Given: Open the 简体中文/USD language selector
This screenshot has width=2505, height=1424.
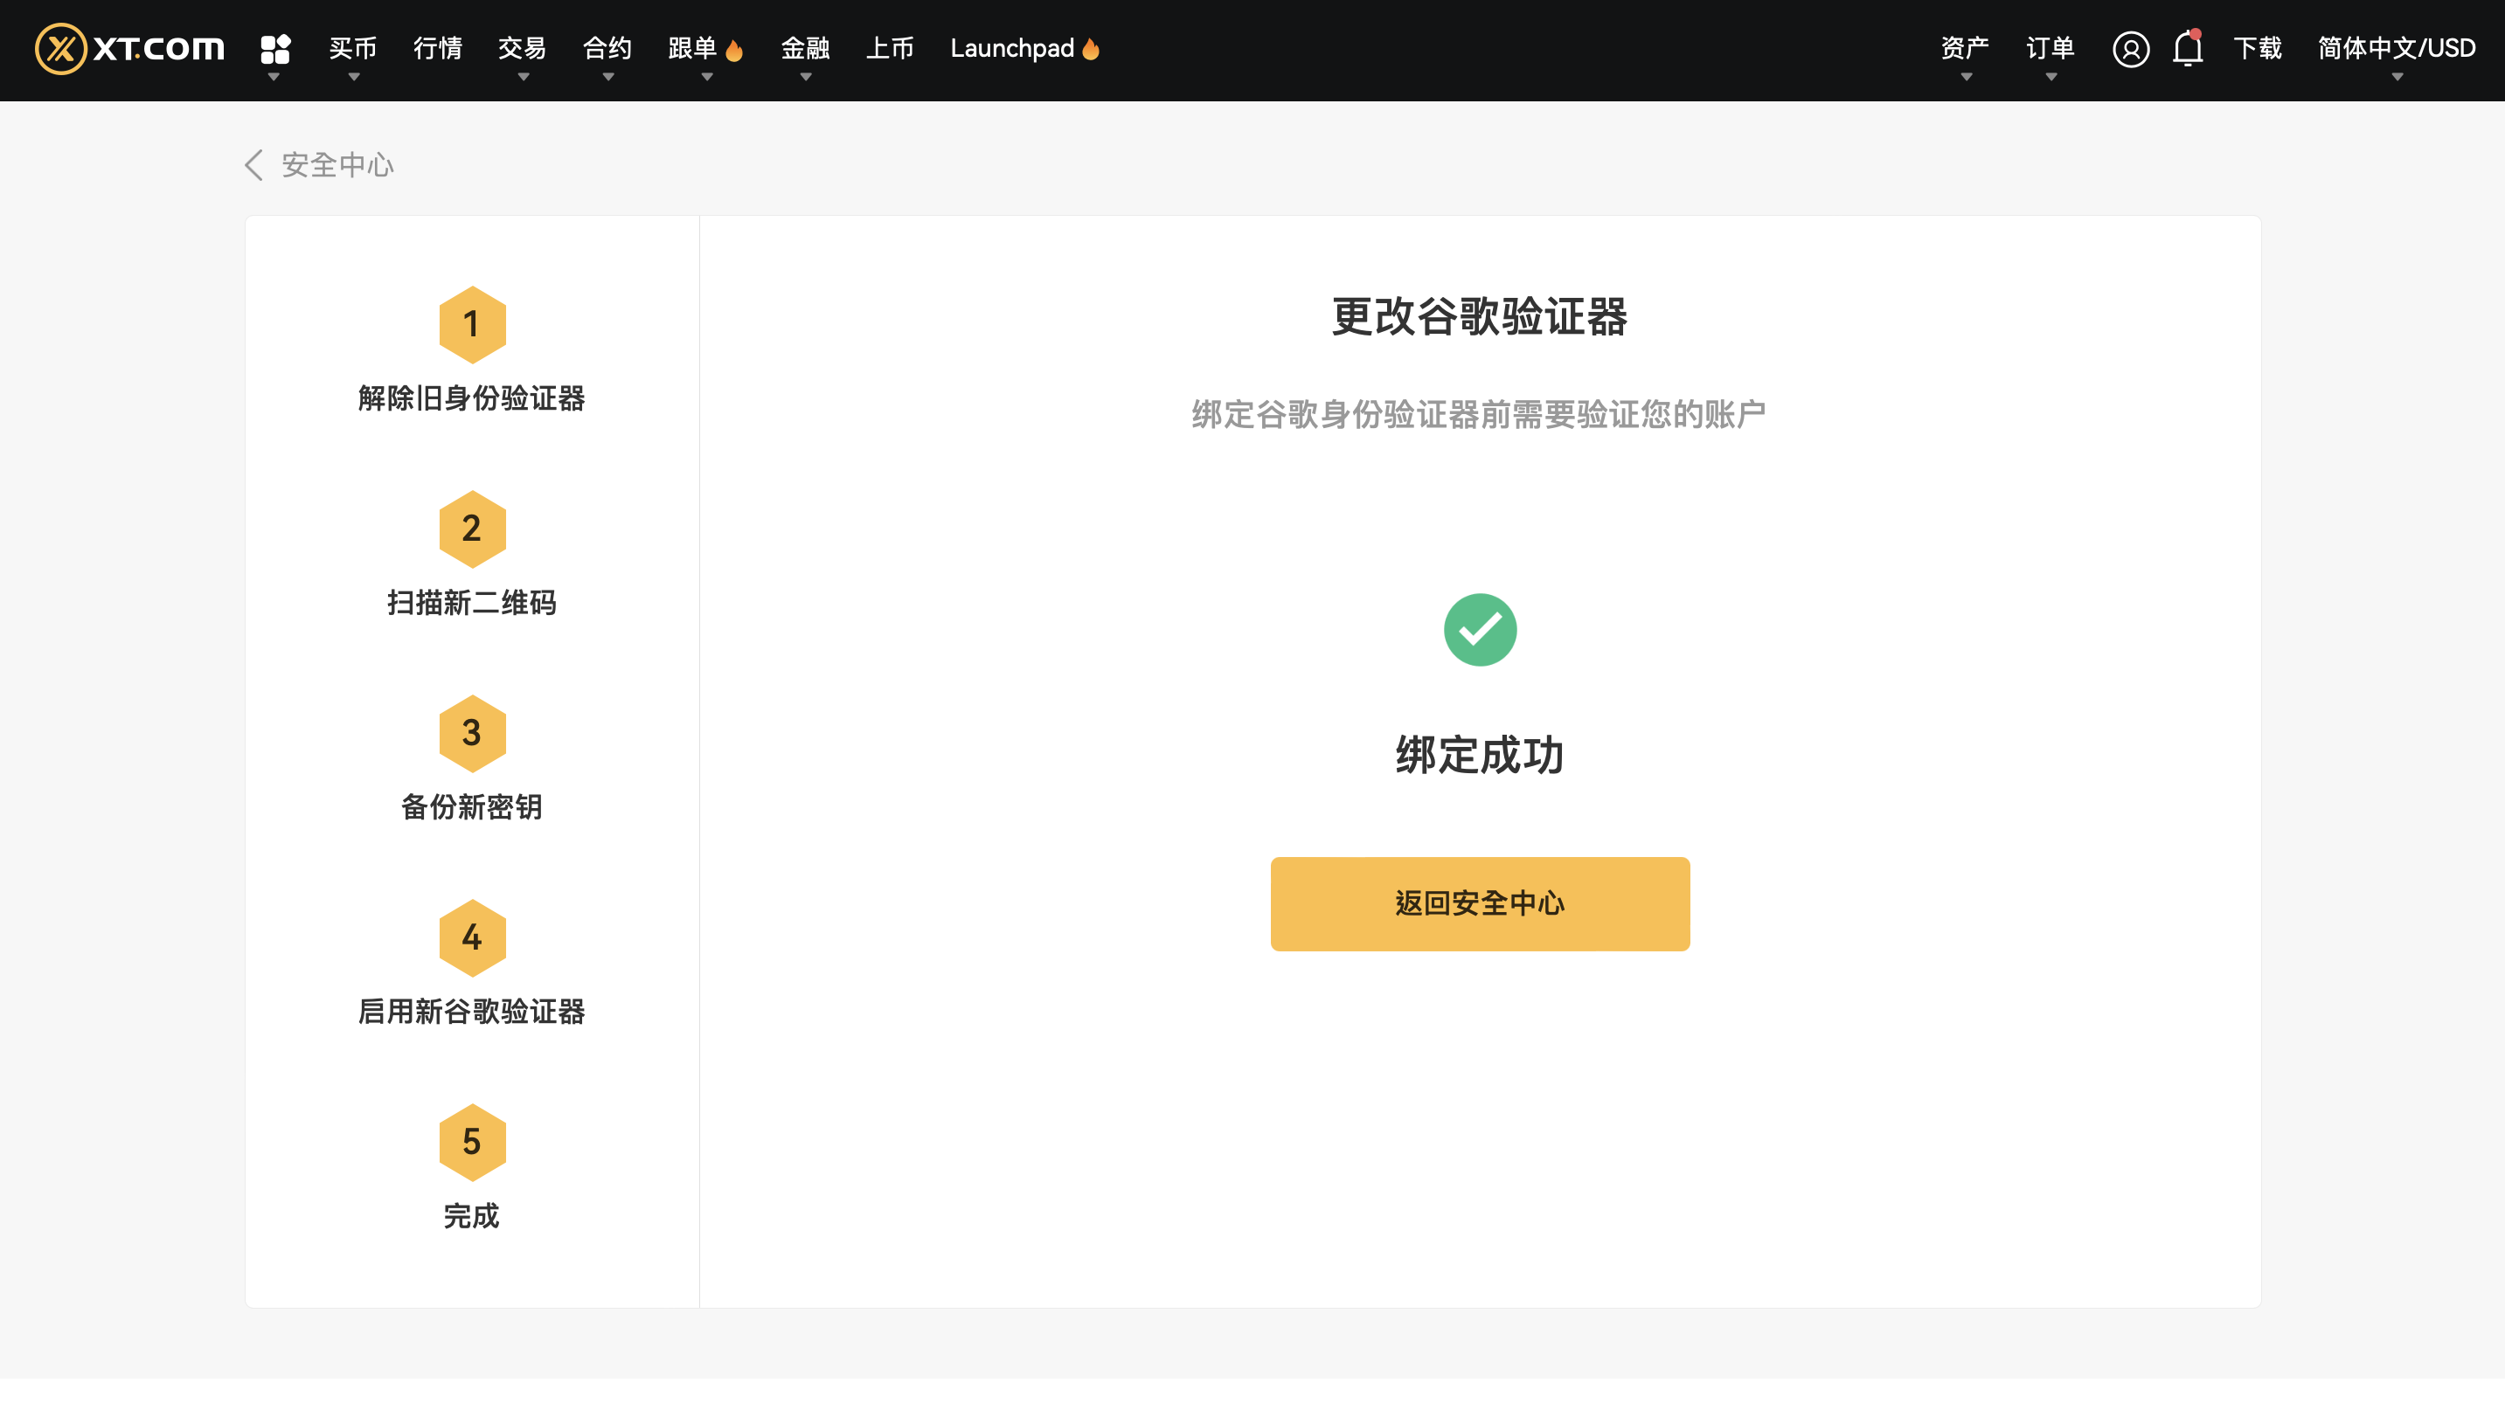Looking at the screenshot, I should (2397, 49).
